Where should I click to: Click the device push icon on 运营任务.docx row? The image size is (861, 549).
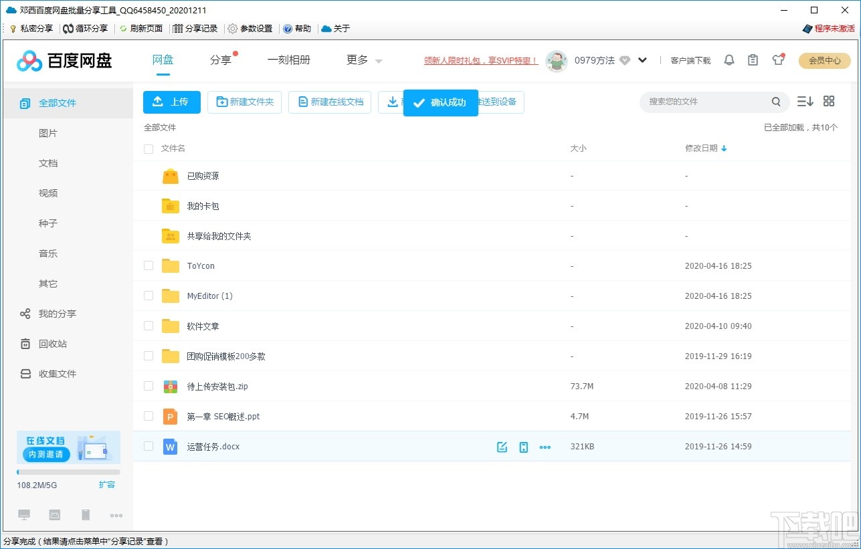[524, 447]
